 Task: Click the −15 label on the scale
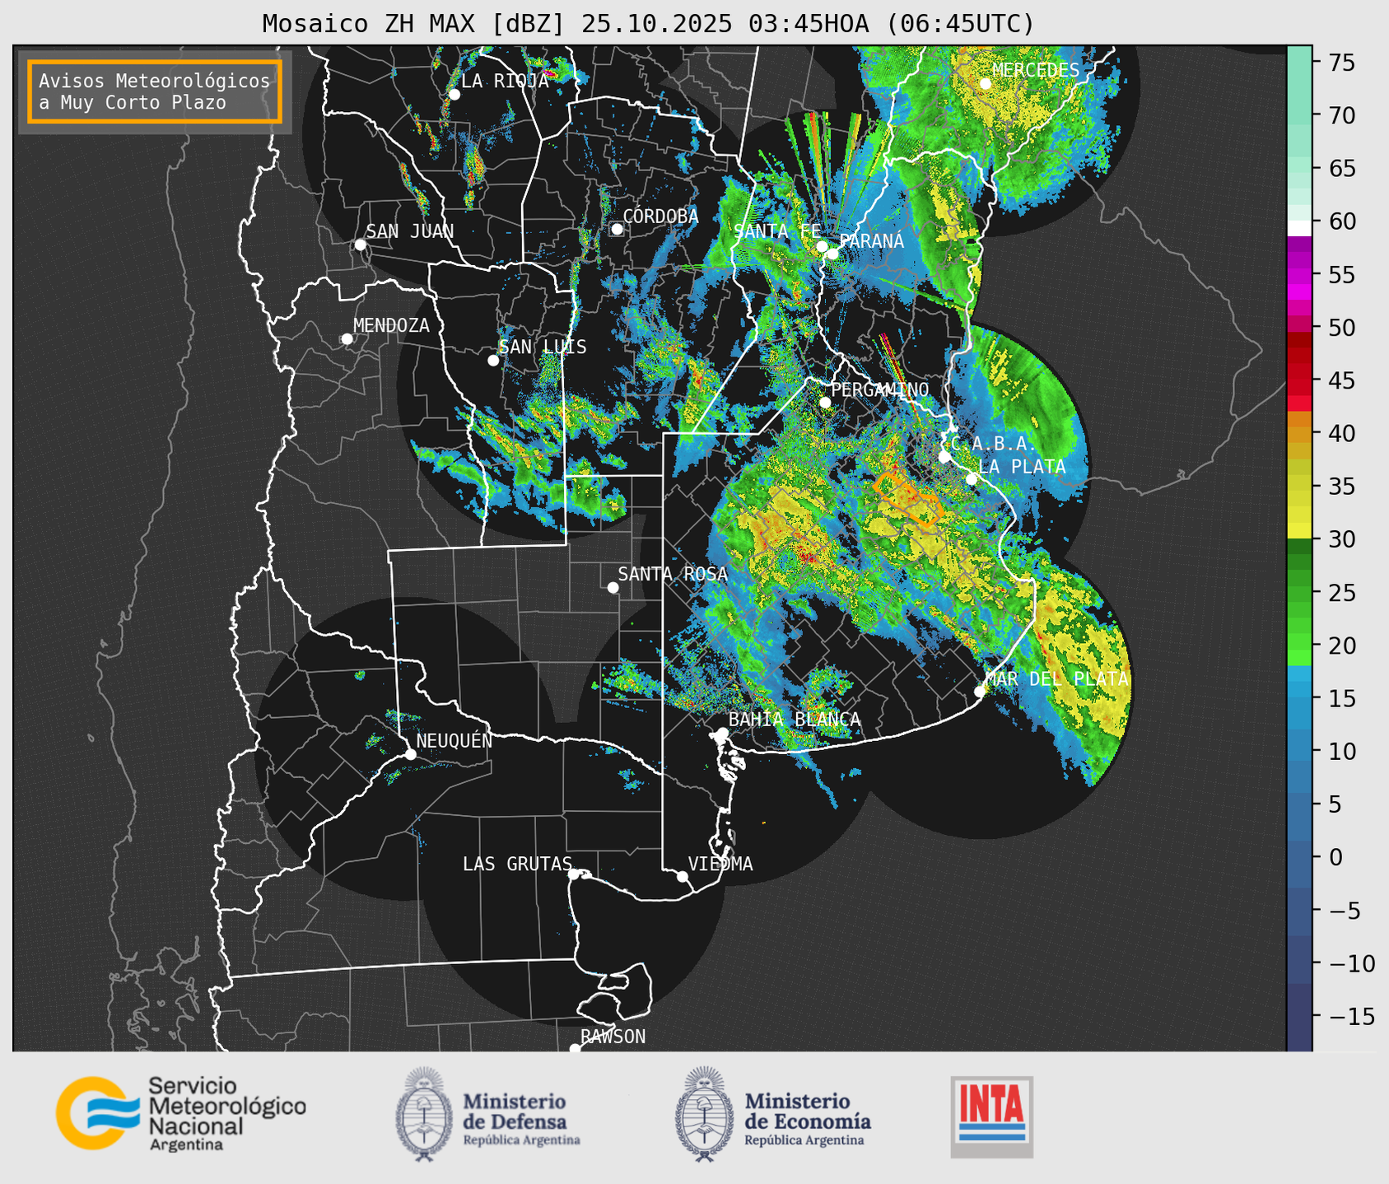point(1351,1016)
